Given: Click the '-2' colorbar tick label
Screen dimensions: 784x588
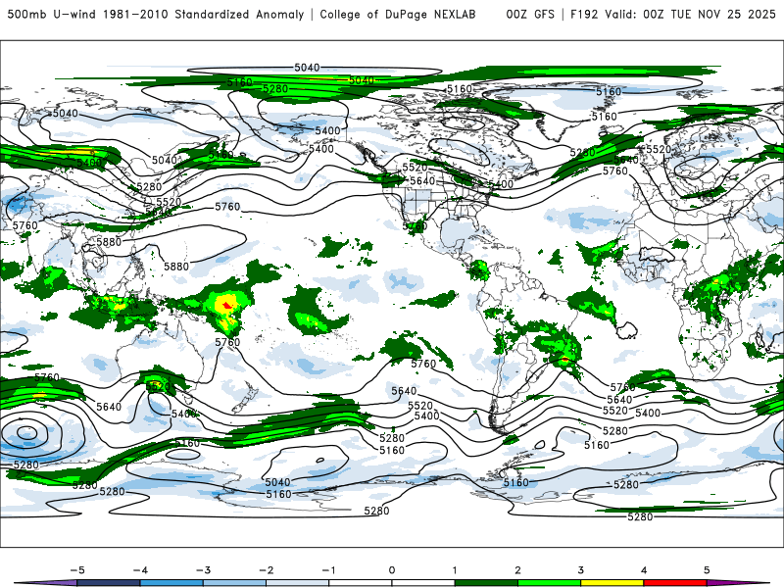Looking at the screenshot, I should click(266, 570).
